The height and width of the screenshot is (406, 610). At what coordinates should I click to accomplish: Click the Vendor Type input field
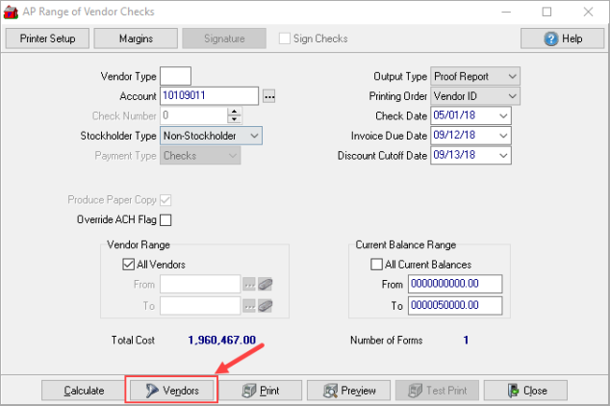(x=175, y=76)
